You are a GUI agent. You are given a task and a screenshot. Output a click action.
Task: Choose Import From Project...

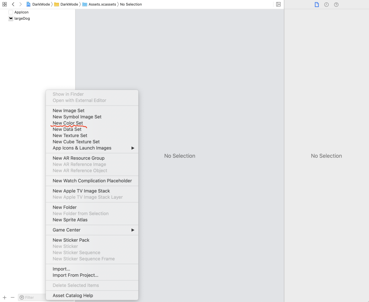[92, 275]
